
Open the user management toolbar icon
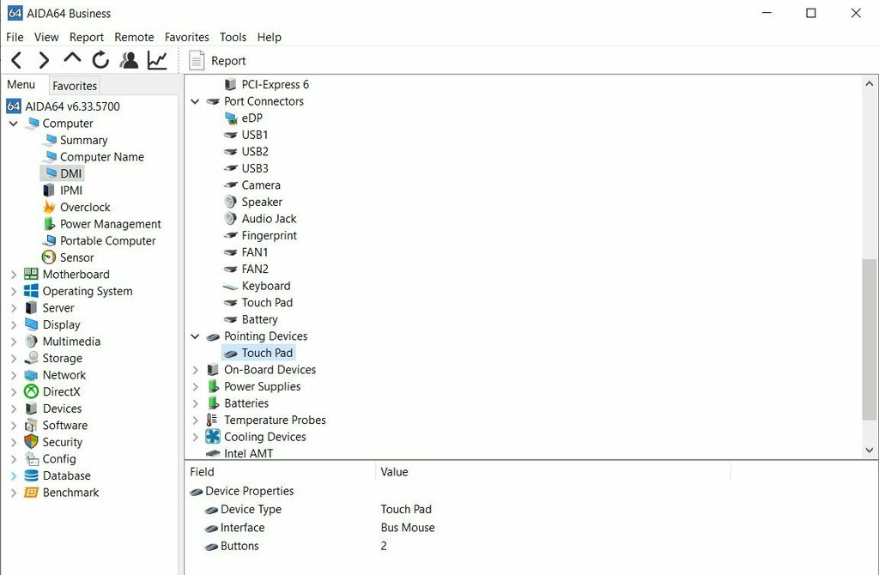(x=129, y=60)
